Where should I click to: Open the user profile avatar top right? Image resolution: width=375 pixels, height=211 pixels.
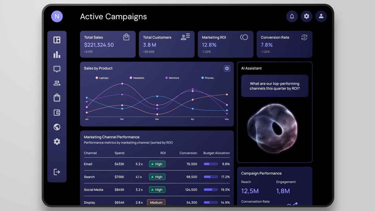pyautogui.click(x=321, y=16)
